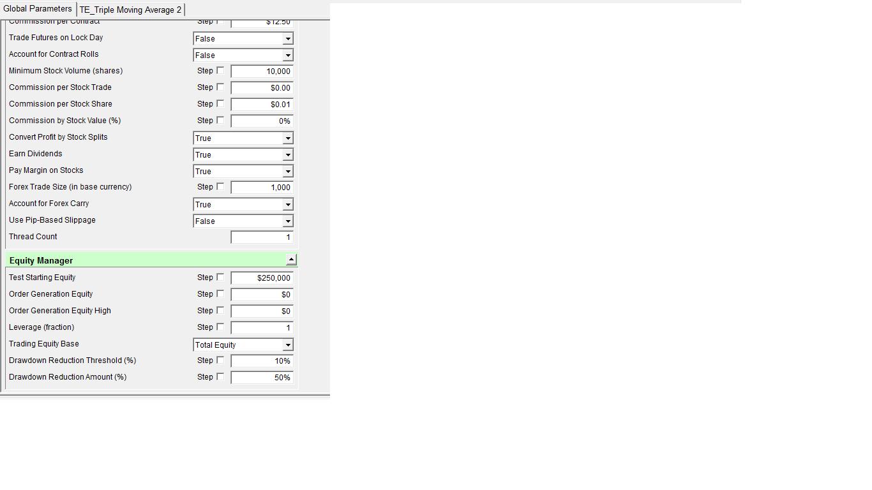Switch to TE_Triple Moving Average 2 tab
The width and height of the screenshot is (872, 490).
130,10
